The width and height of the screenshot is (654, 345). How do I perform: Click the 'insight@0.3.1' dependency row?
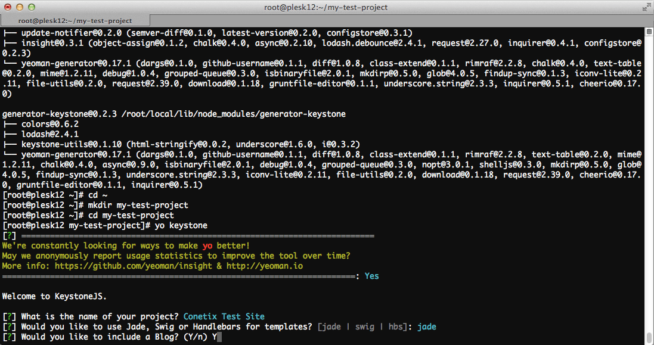321,48
